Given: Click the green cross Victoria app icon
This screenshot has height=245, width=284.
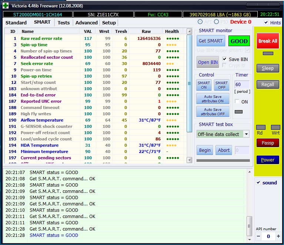Looking at the screenshot, I should [x=6, y=6].
